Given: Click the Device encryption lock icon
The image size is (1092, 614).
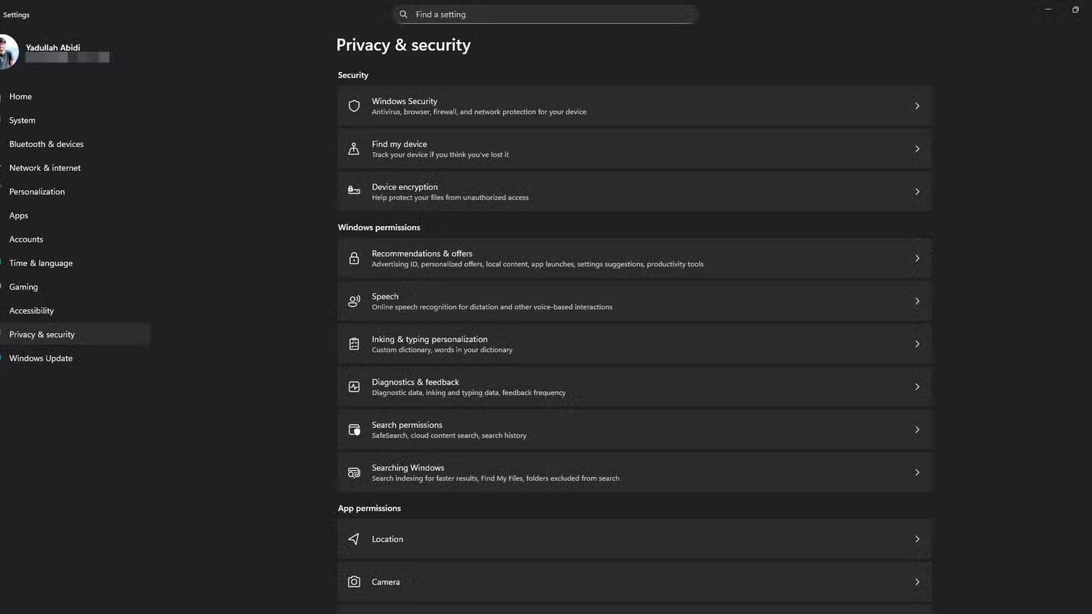Looking at the screenshot, I should point(354,191).
